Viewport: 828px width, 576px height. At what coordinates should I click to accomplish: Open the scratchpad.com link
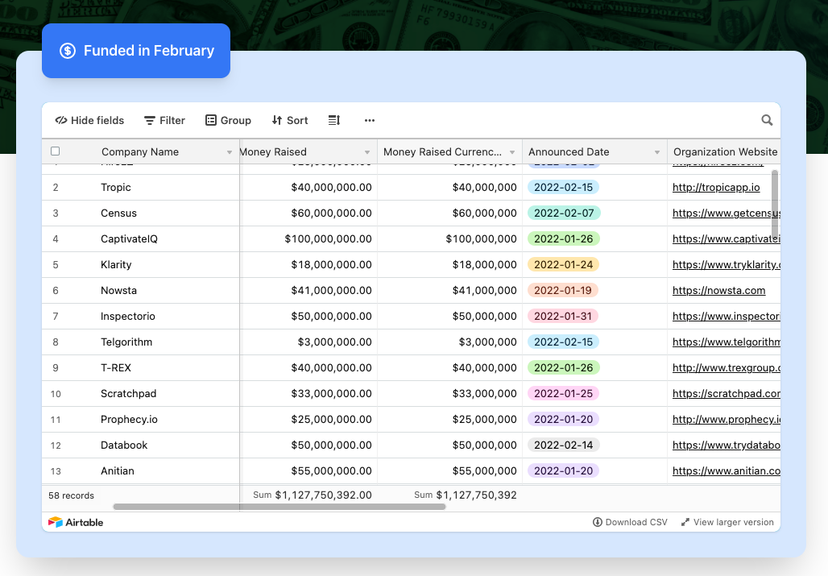(x=726, y=394)
